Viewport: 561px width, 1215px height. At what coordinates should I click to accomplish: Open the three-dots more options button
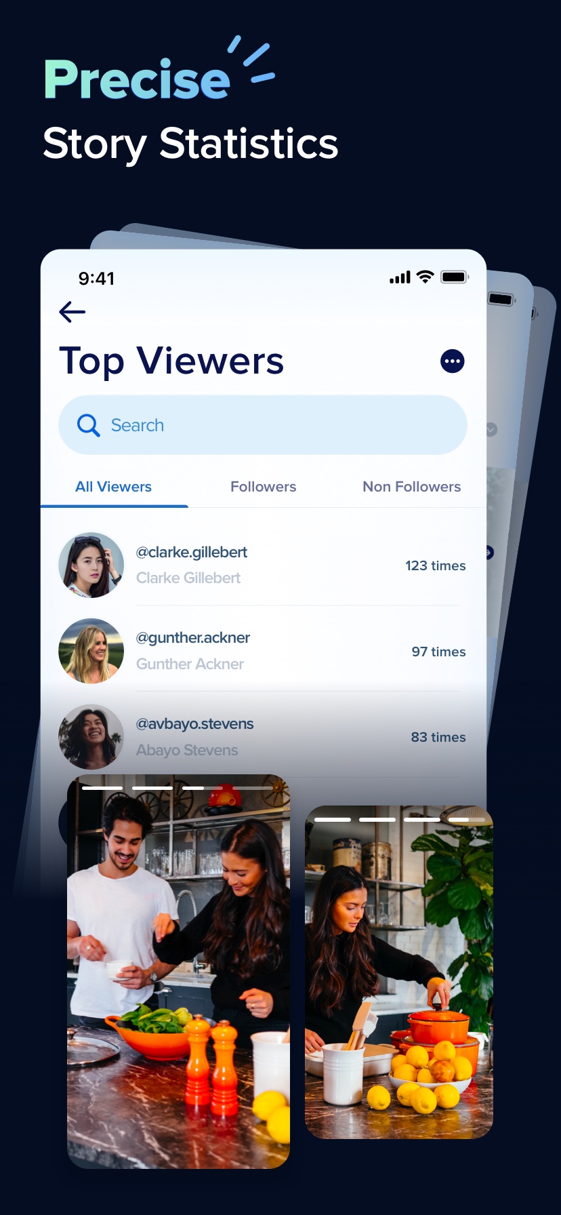453,361
